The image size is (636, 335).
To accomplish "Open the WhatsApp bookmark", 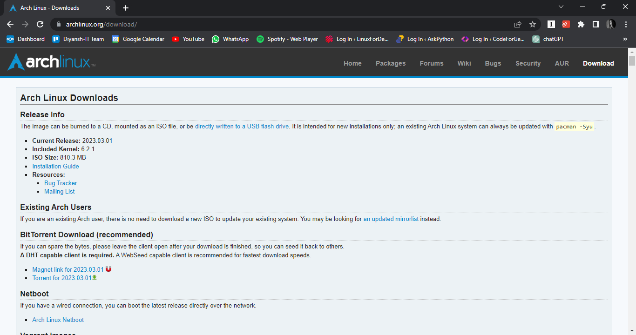I will tap(230, 39).
